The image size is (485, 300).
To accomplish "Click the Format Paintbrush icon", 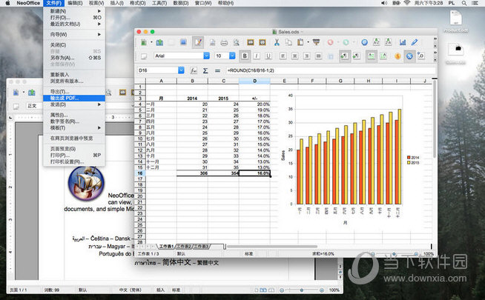I will (x=316, y=42).
